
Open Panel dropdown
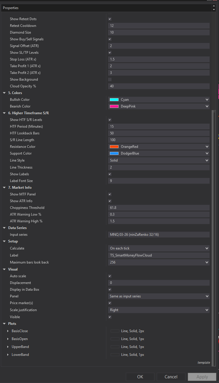[159, 296]
